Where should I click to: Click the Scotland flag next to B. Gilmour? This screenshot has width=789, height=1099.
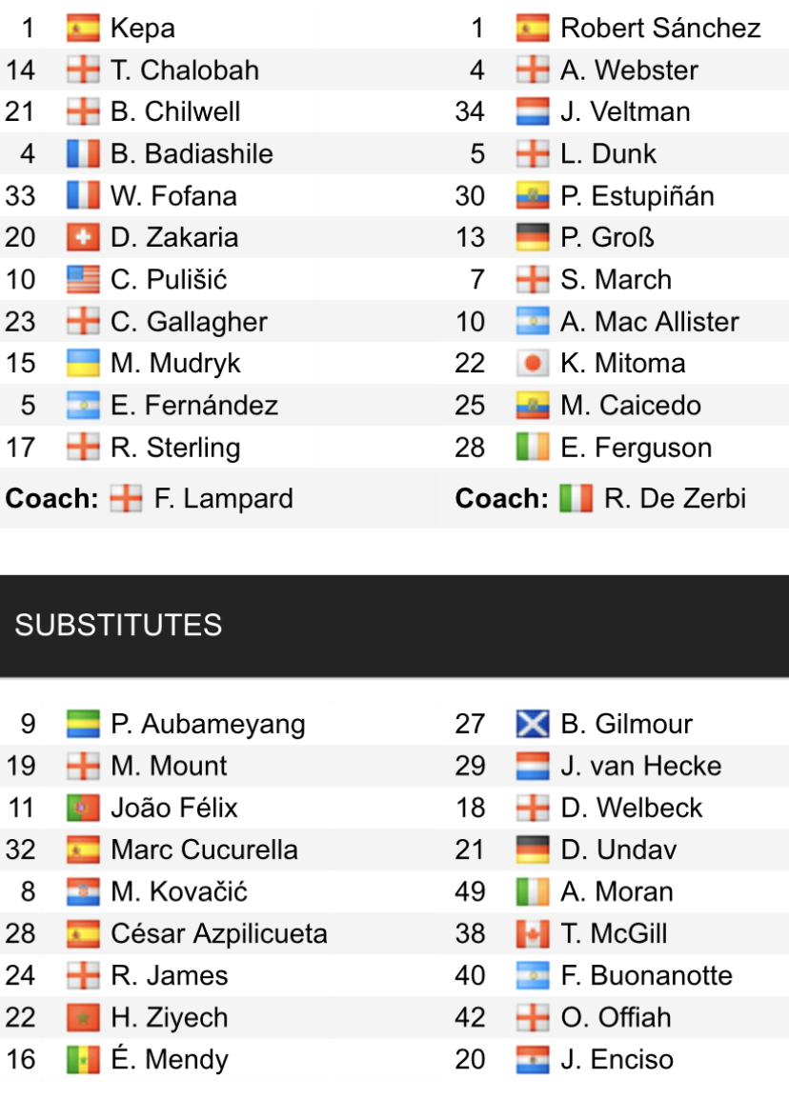point(533,724)
